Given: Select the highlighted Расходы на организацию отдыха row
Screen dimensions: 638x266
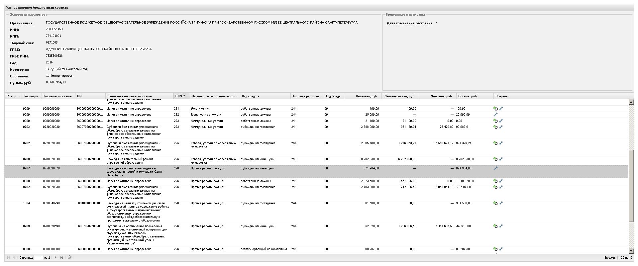Looking at the screenshot, I should point(316,172).
